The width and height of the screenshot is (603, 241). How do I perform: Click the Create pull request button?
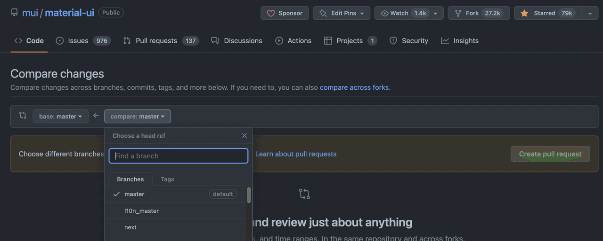click(550, 154)
